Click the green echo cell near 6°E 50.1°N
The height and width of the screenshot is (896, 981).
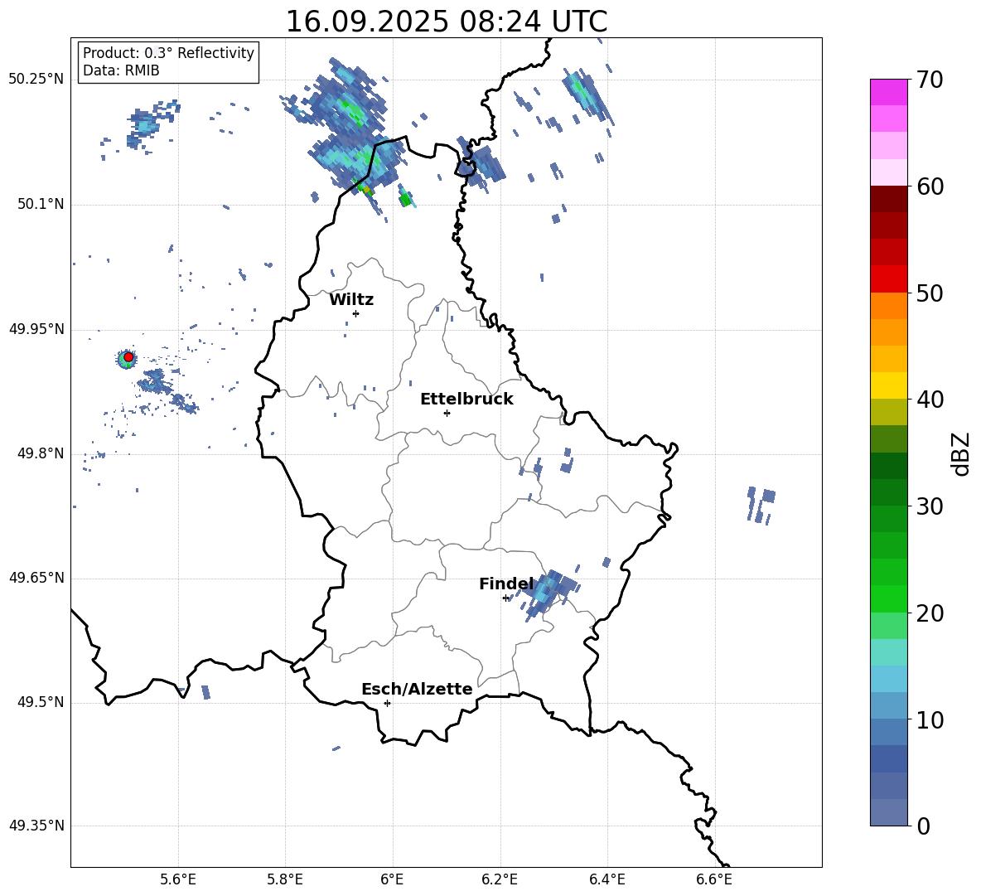(406, 199)
